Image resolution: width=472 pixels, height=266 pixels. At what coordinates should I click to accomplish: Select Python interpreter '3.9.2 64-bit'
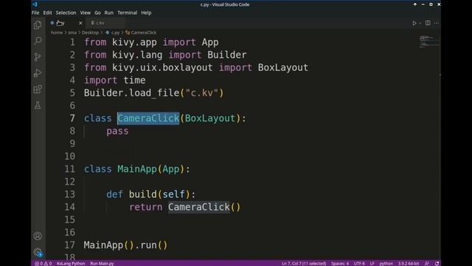point(409,263)
